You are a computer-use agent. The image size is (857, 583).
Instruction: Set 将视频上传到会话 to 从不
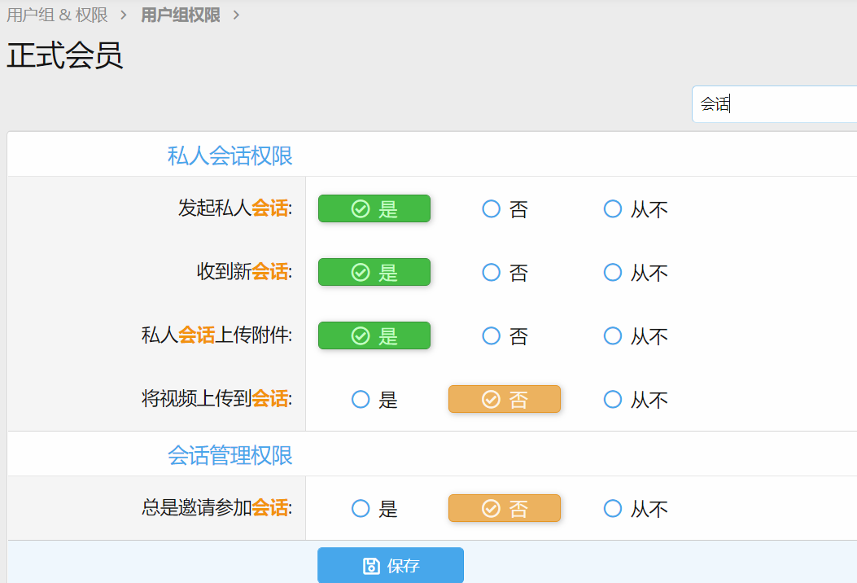613,400
